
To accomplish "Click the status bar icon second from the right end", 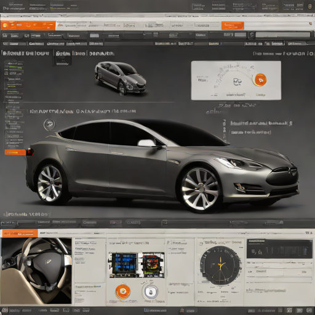I will [300, 310].
